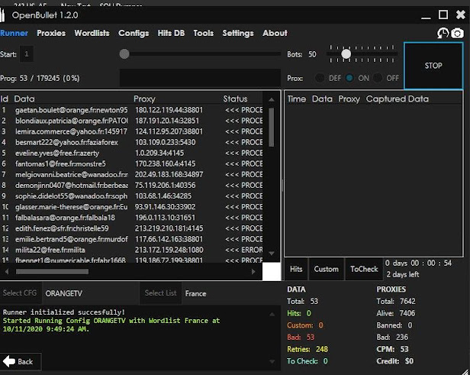The height and width of the screenshot is (375, 470).
Task: Click log panel scroll up arrow
Action: click(x=272, y=314)
